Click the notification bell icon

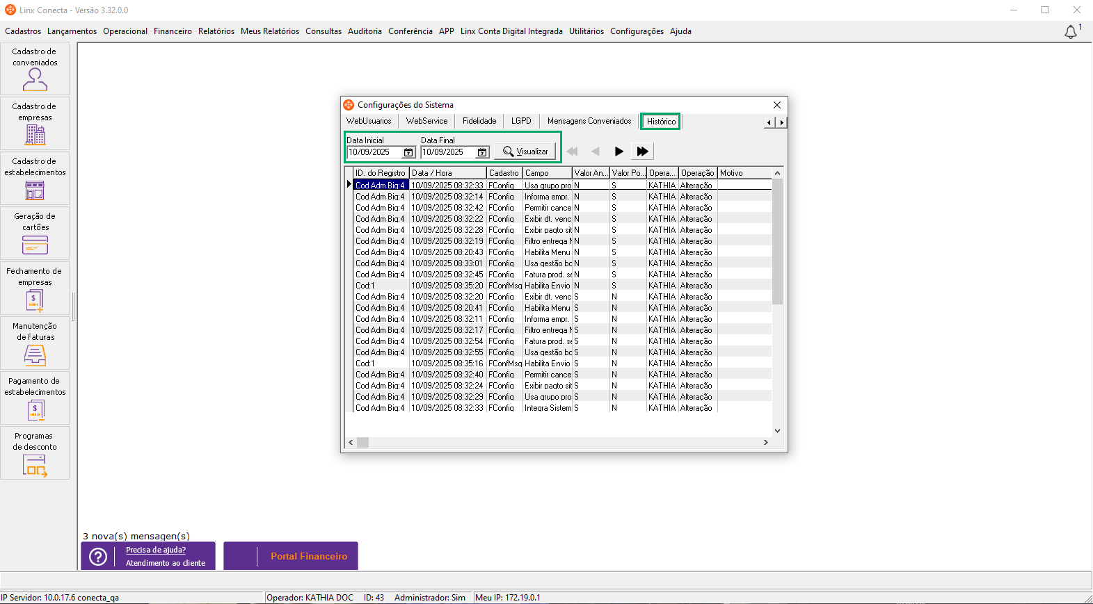1071,32
